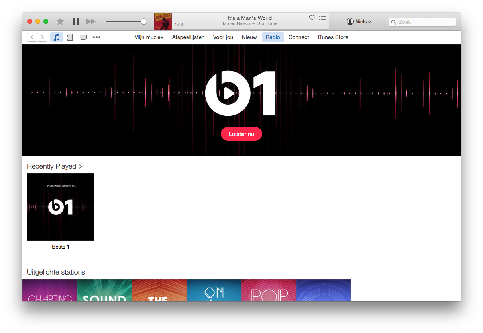
Task: Go back with the left arrow
Action: pyautogui.click(x=32, y=37)
